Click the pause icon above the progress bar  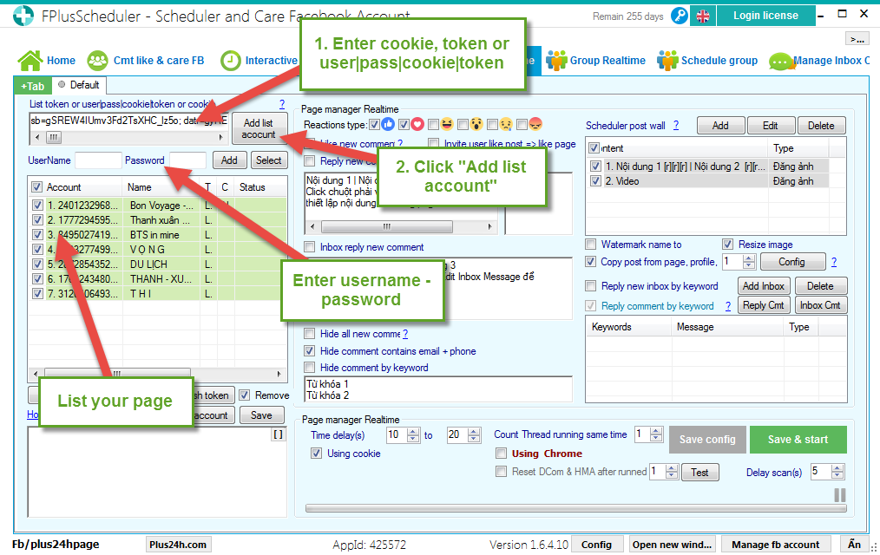click(839, 495)
